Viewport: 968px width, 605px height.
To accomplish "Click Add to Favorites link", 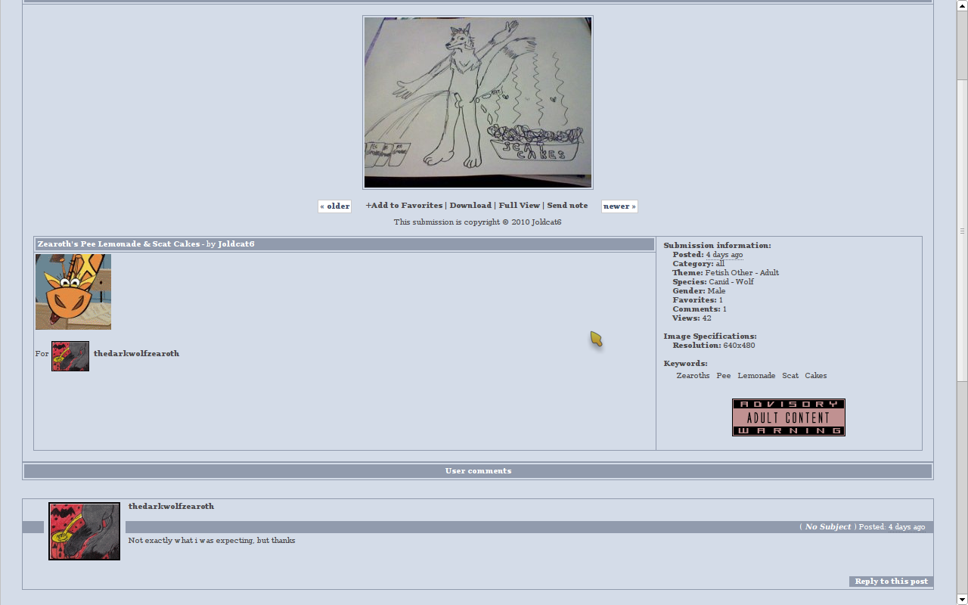I will pos(404,206).
